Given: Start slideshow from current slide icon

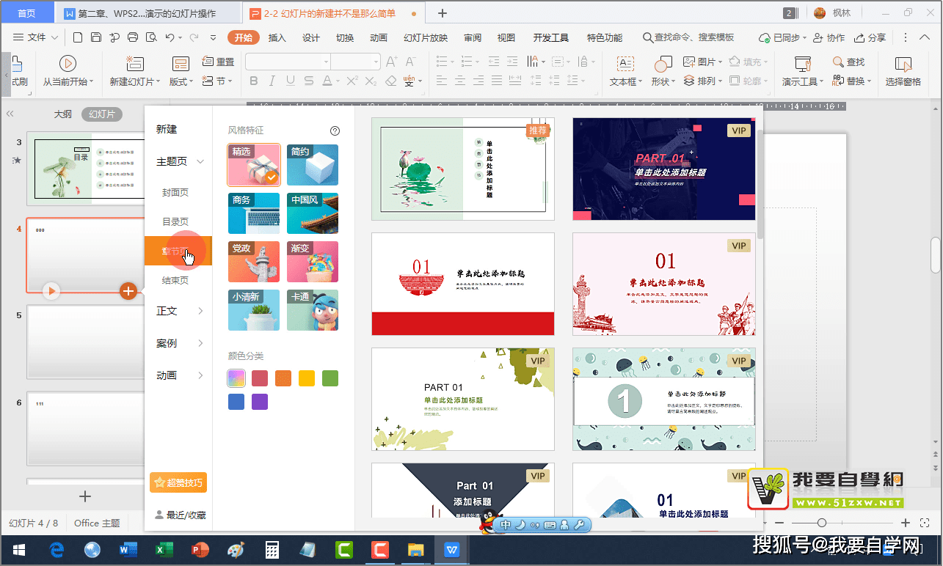Looking at the screenshot, I should (68, 64).
